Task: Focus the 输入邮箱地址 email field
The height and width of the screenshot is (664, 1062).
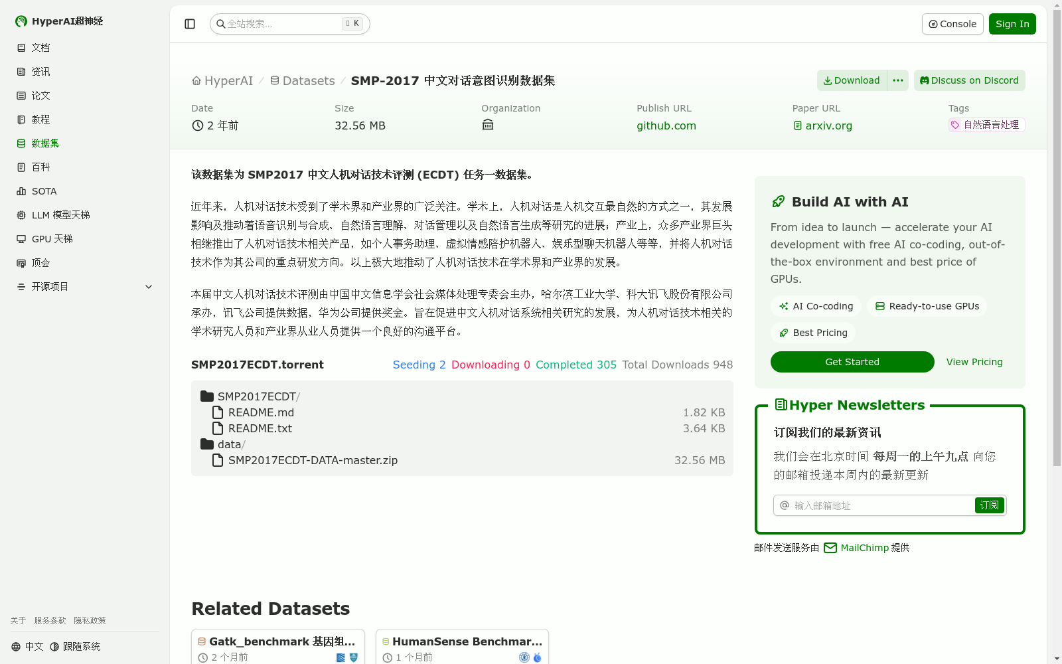Action: pos(883,505)
